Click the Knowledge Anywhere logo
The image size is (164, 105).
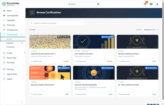coord(11,4)
